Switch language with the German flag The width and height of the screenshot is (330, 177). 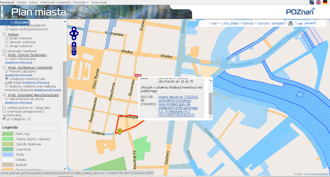(325, 2)
